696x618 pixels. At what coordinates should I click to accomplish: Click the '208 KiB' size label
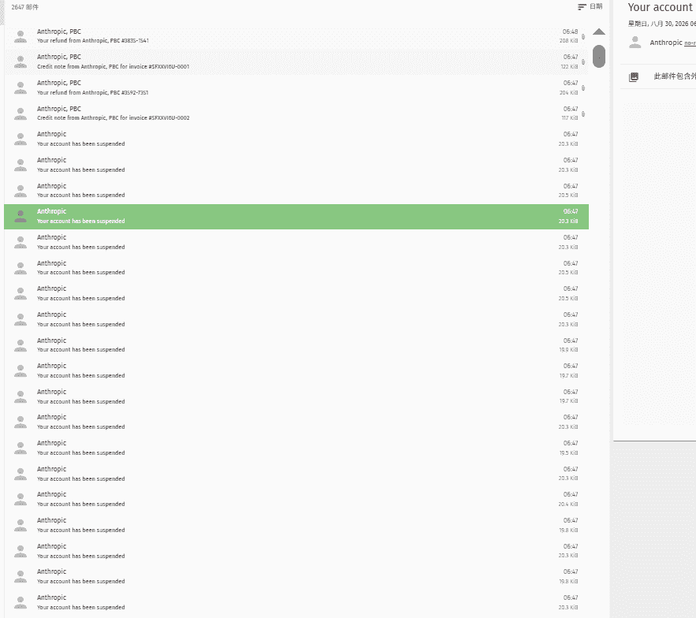pyautogui.click(x=568, y=40)
